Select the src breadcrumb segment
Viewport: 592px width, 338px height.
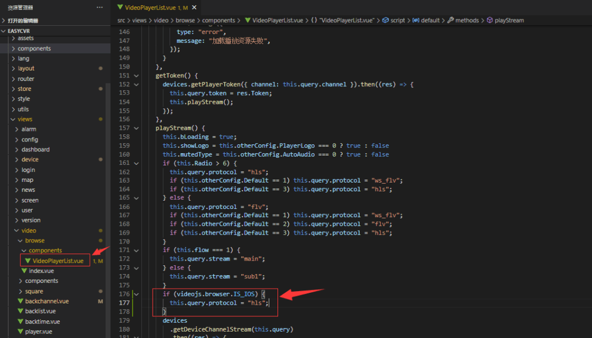coord(121,20)
